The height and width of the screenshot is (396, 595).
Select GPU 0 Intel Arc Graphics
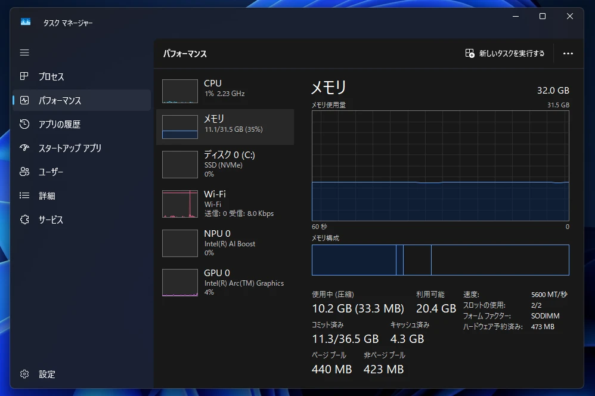[225, 282]
